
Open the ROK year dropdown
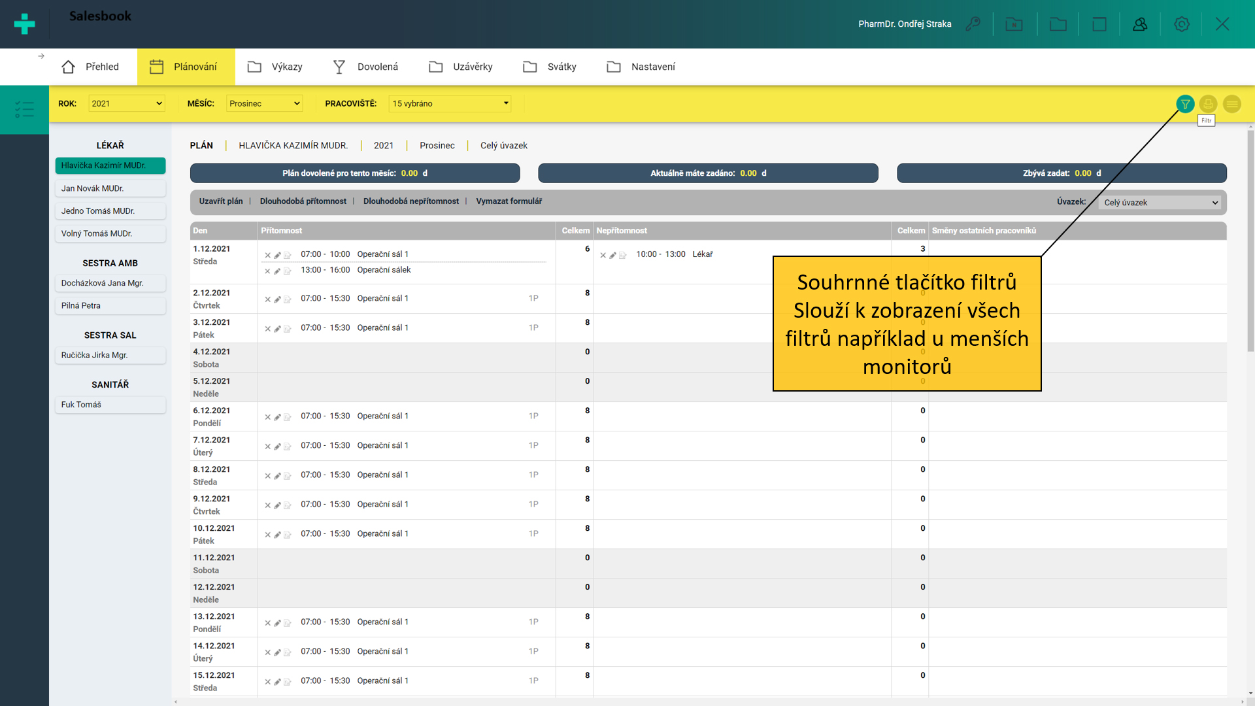click(x=126, y=103)
